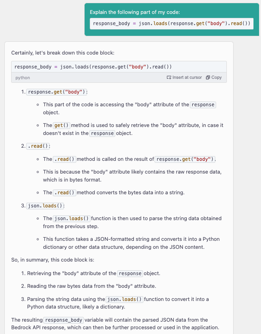The image size is (261, 334).
Task: Click 'Reading the raw bytes data' summary line
Action: click(x=92, y=286)
